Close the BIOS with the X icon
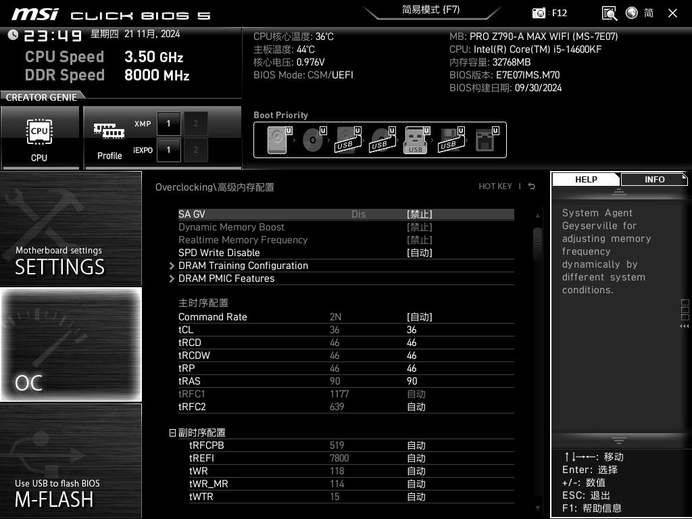Image resolution: width=692 pixels, height=519 pixels. [x=672, y=14]
